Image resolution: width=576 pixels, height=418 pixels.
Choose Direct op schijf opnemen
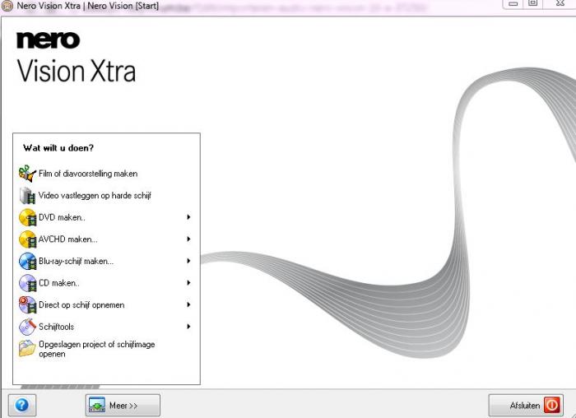point(81,305)
